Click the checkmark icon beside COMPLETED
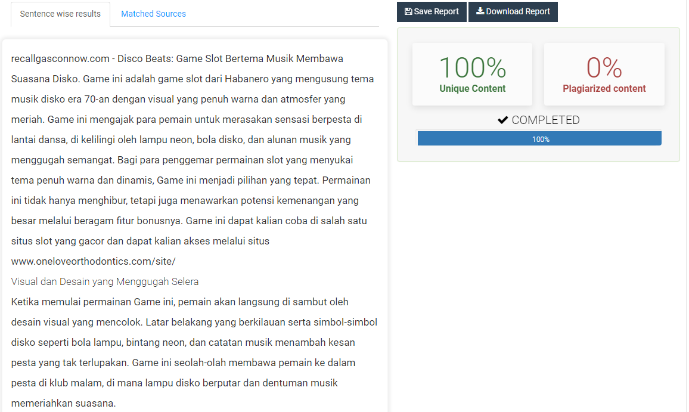This screenshot has height=412, width=689. pos(502,120)
